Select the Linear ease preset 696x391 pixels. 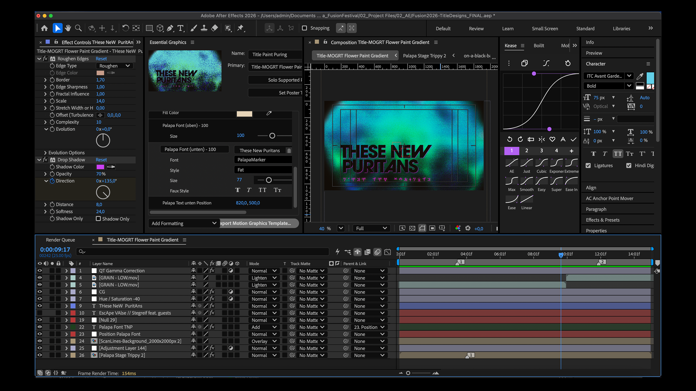[527, 202]
